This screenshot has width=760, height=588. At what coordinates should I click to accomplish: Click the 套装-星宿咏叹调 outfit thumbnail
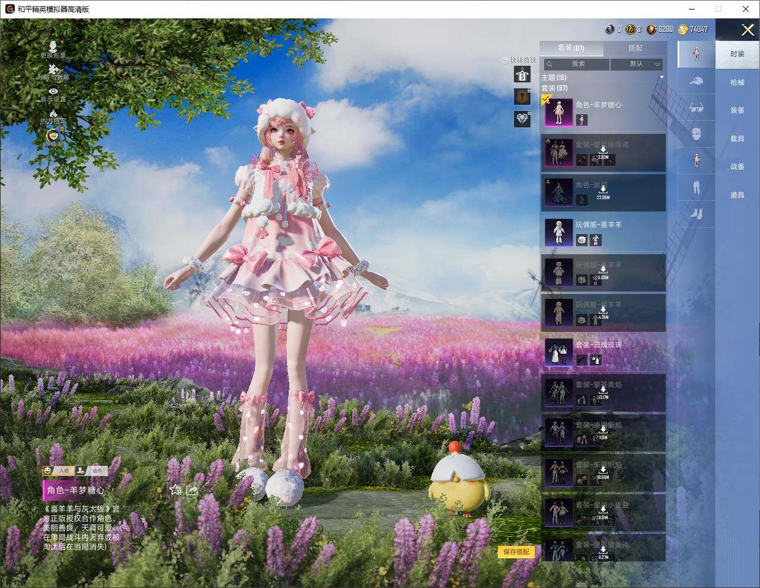tap(558, 152)
